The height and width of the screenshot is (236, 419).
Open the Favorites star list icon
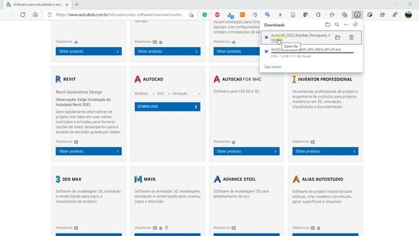(332, 14)
